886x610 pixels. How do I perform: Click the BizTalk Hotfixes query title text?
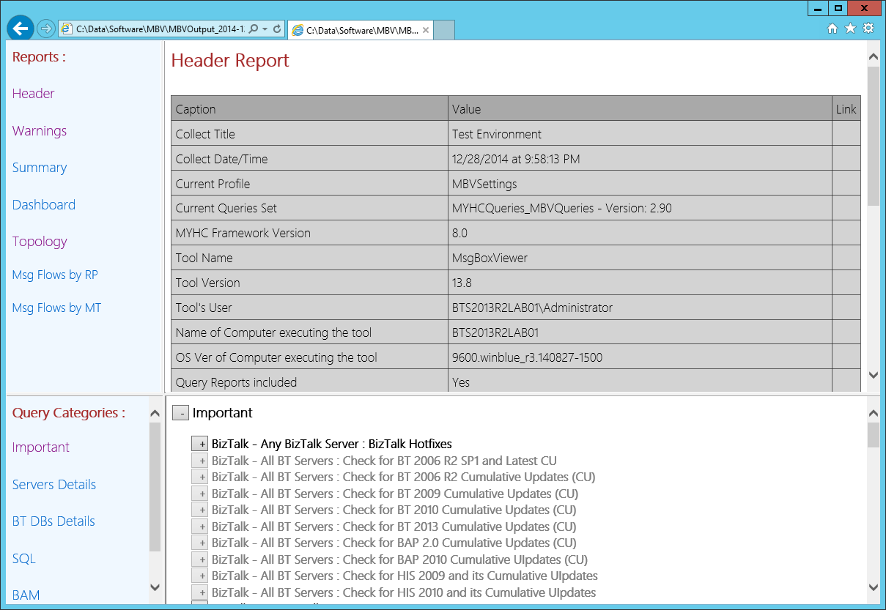pos(332,444)
